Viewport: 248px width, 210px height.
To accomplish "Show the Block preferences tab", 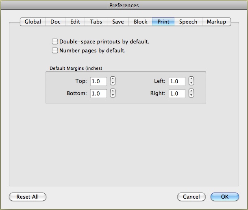I will 141,22.
